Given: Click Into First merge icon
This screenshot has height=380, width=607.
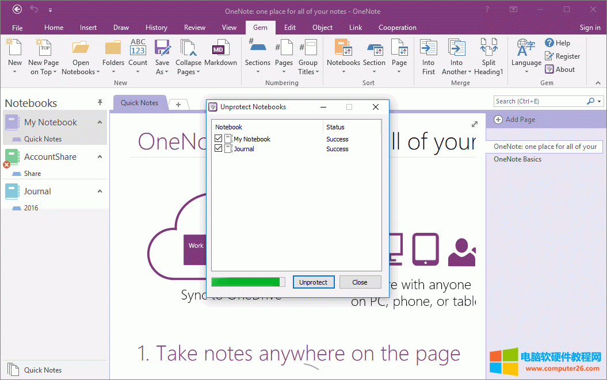Looking at the screenshot, I should tap(428, 48).
